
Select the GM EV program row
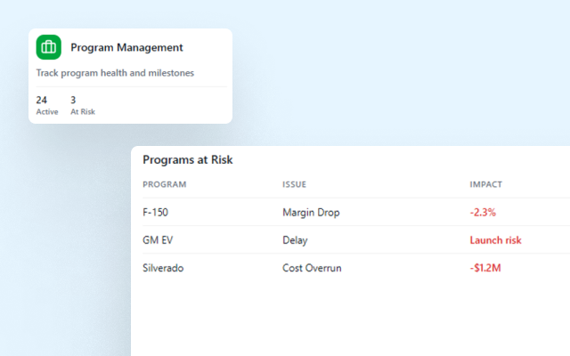356,239
